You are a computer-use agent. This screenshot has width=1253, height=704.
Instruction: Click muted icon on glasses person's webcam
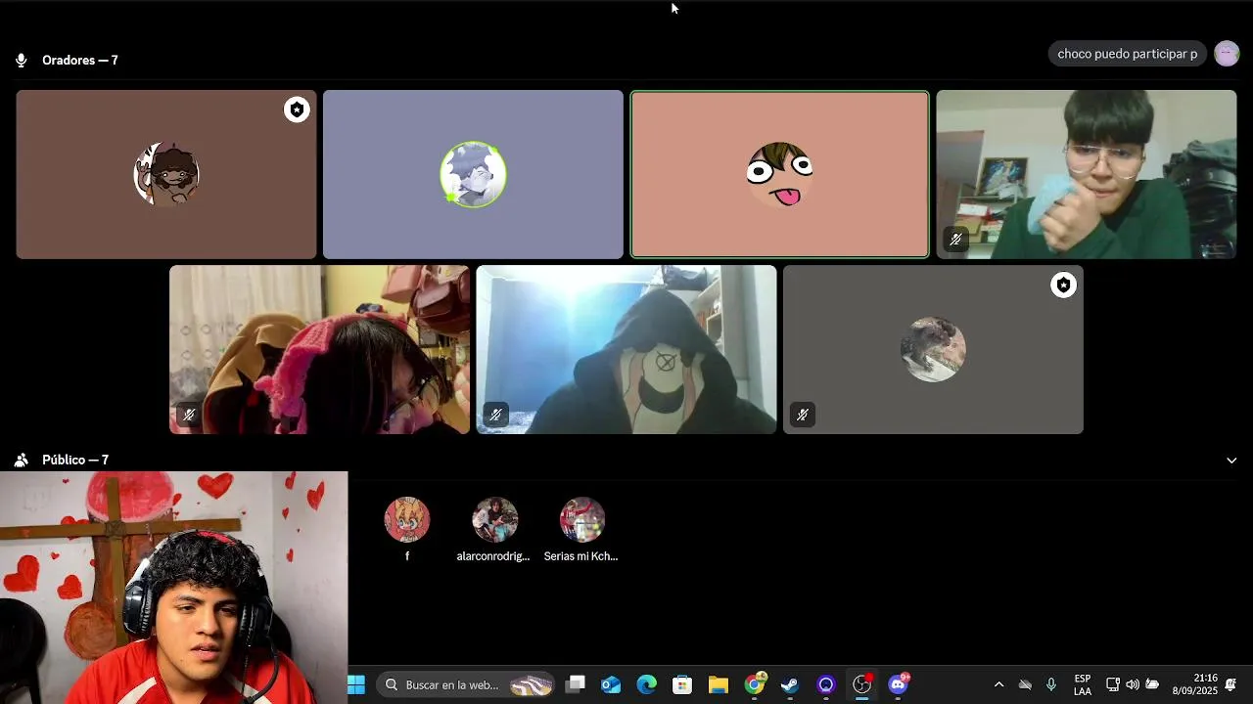(x=955, y=240)
